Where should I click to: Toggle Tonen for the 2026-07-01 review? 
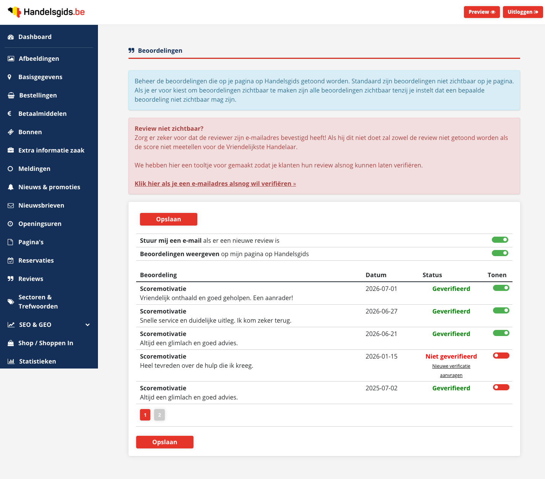(501, 288)
